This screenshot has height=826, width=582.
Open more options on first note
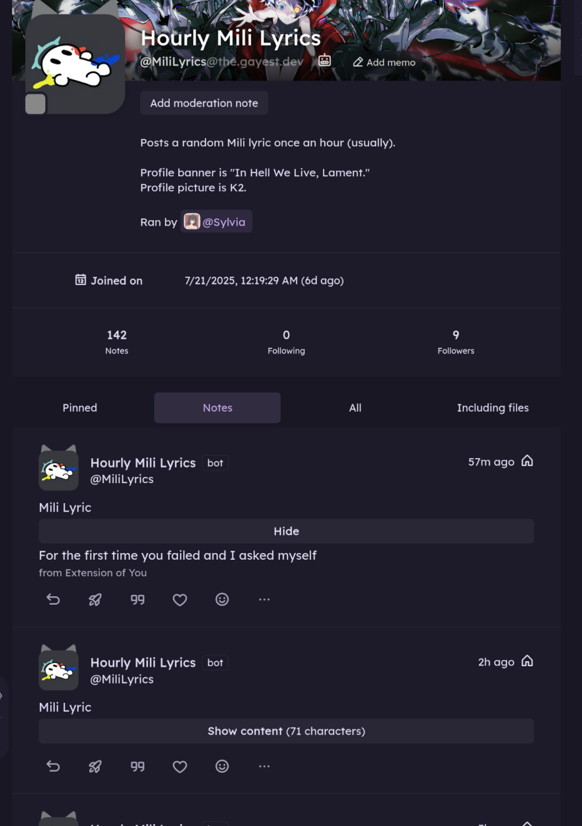coord(264,599)
